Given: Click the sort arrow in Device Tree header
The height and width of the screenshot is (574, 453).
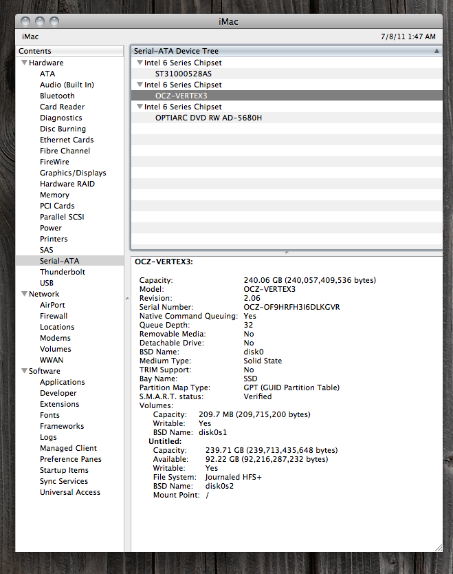Looking at the screenshot, I should (x=437, y=51).
